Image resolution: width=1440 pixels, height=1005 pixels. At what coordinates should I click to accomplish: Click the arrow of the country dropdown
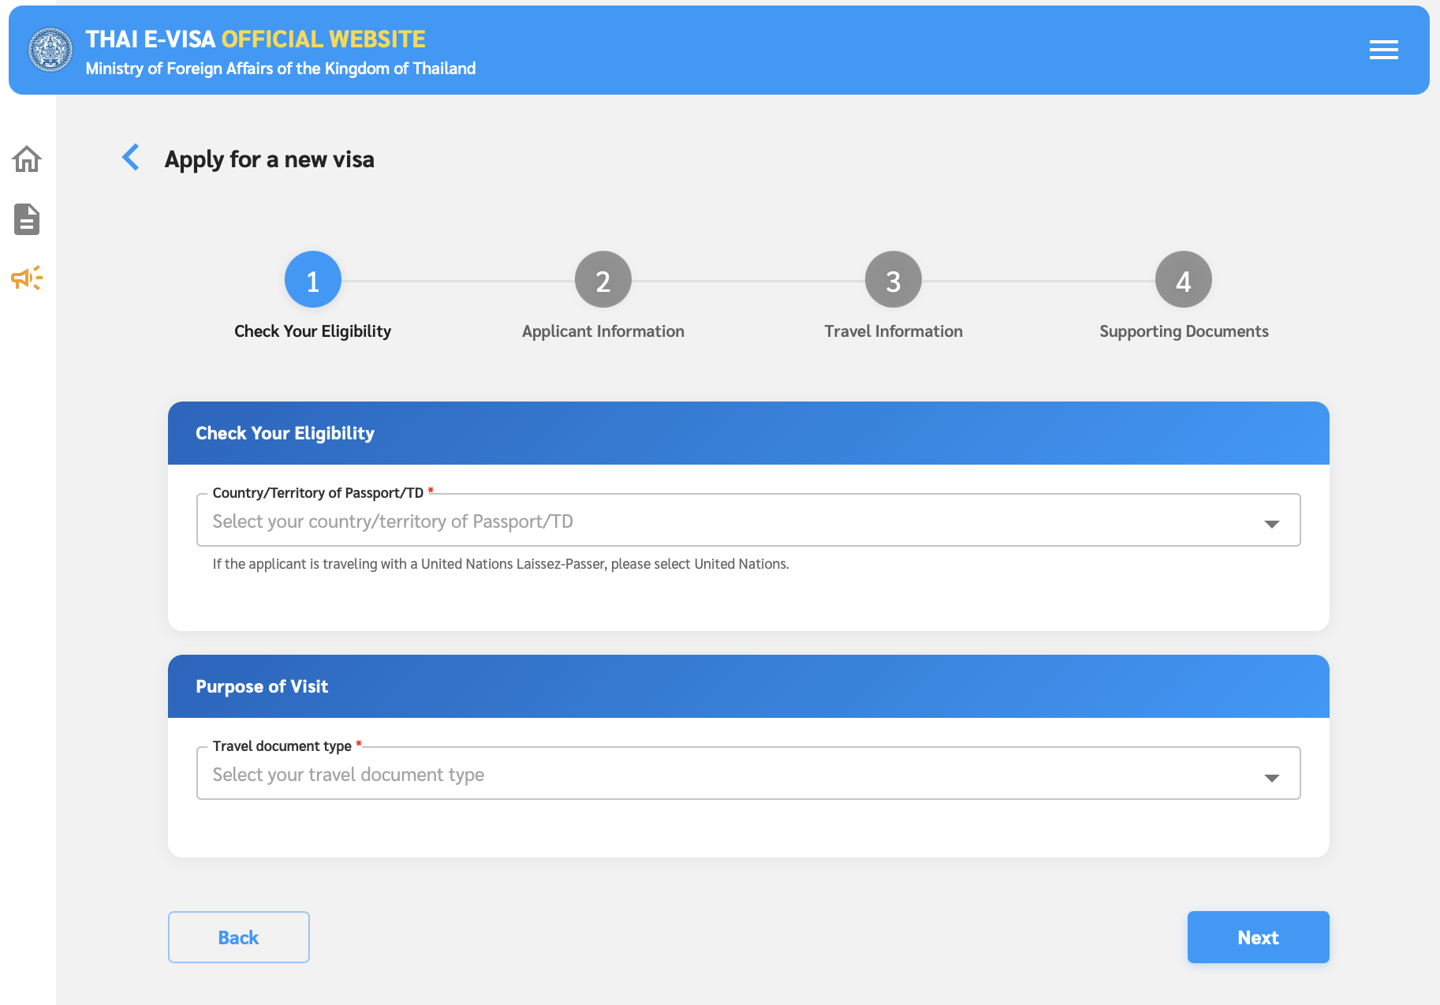[x=1271, y=524]
